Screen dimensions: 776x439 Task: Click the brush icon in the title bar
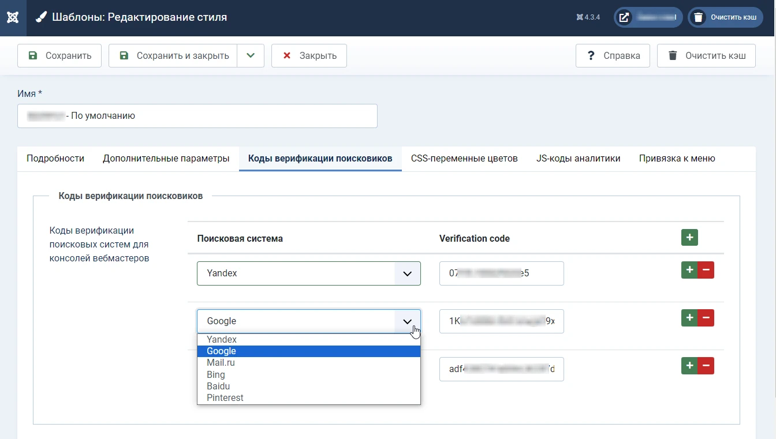40,16
